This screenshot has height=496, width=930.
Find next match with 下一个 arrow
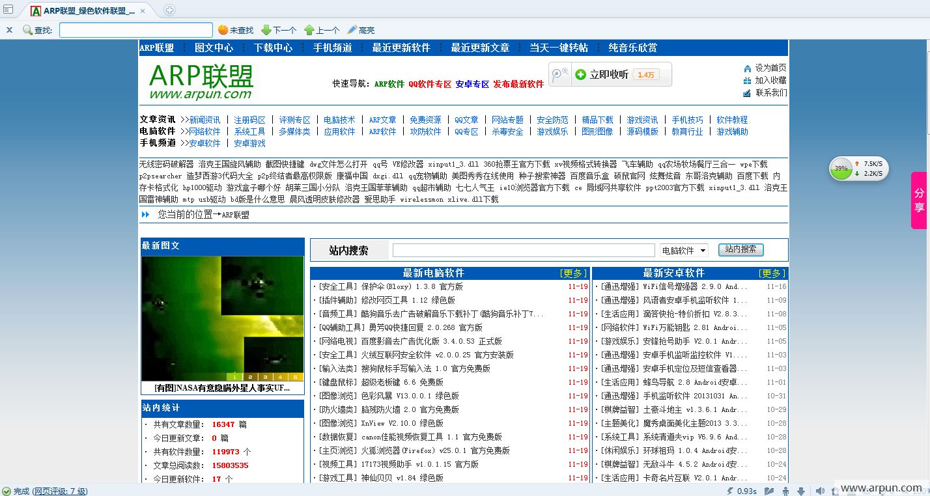[279, 30]
